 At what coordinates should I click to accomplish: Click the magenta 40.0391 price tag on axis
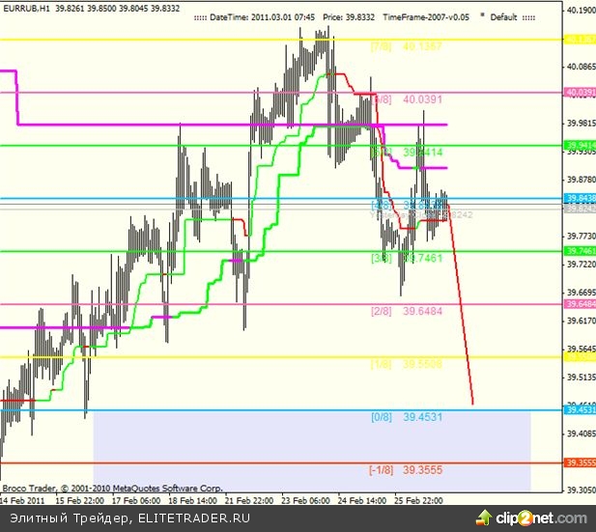tap(581, 93)
